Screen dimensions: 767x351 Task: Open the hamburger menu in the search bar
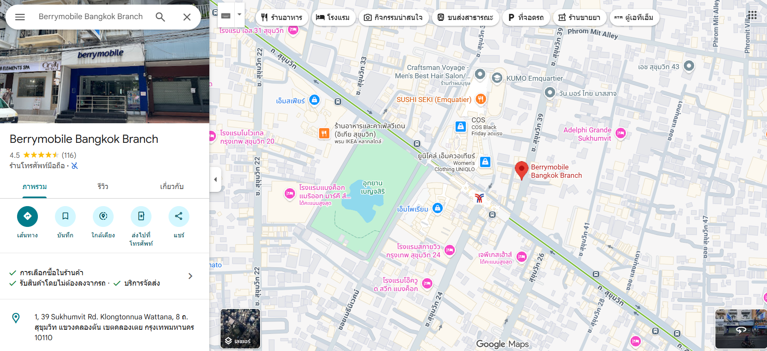20,17
